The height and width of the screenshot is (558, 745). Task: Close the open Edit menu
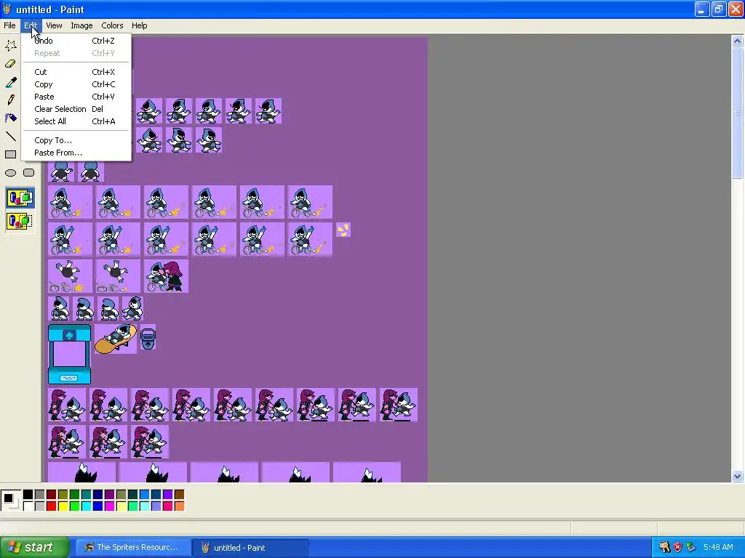pyautogui.click(x=31, y=25)
